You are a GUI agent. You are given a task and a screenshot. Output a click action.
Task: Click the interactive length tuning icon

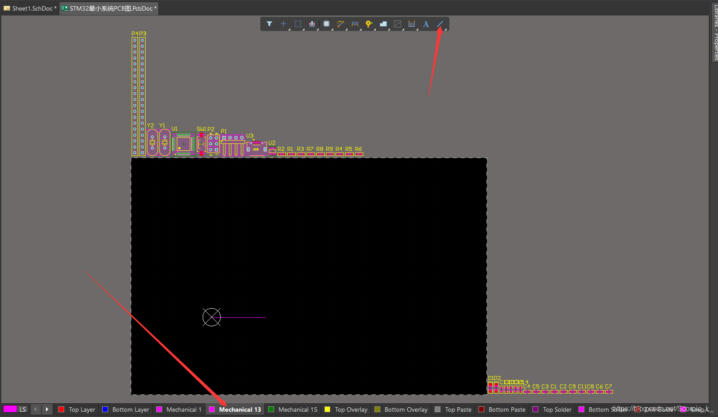(x=355, y=24)
